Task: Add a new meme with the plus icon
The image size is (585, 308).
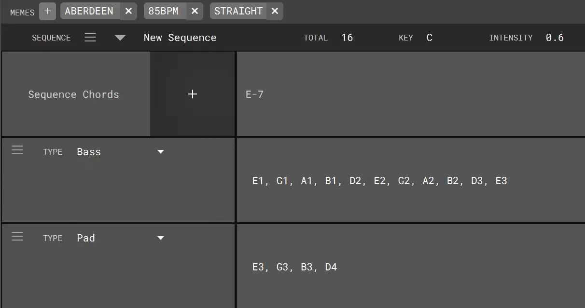Action: click(47, 11)
